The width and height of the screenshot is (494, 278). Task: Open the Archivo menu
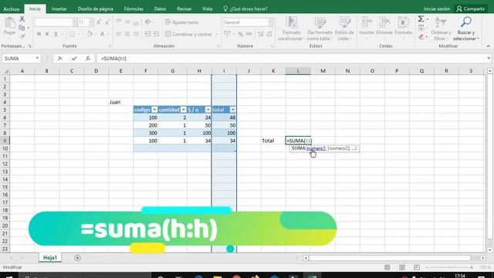coord(12,8)
